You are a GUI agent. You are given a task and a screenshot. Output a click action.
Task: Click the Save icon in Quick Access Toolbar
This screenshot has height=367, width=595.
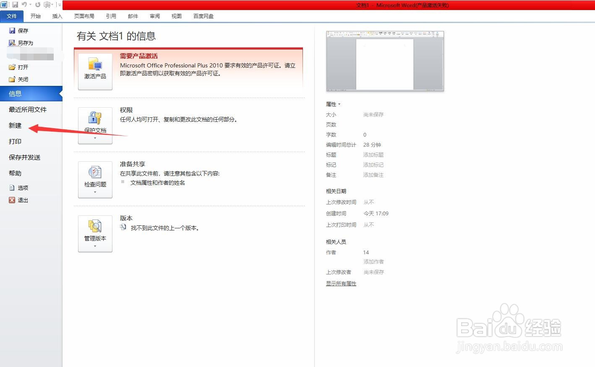click(x=15, y=5)
